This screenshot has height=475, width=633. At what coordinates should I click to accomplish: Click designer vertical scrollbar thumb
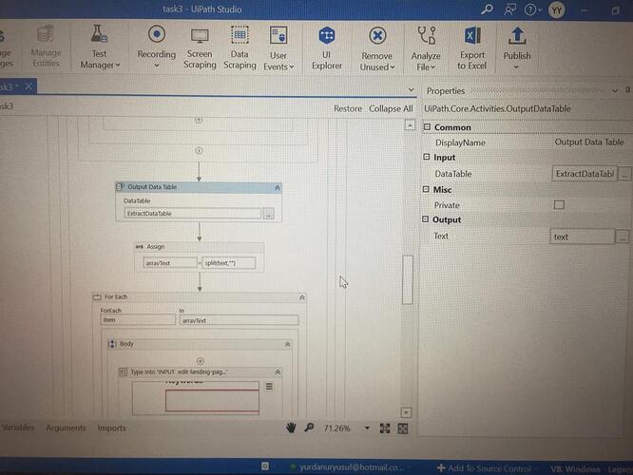(x=408, y=279)
